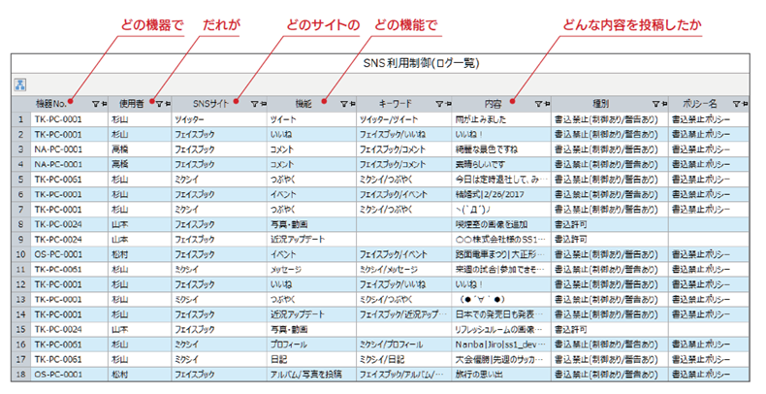Click the フェイスブック/近況アップ keyword cell
Image resolution: width=766 pixels, height=394 pixels.
pos(403,314)
